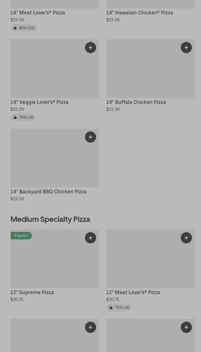The image size is (201, 352).
Task: Open 14" Buffalo Chicken Pizza title
Action: [136, 102]
